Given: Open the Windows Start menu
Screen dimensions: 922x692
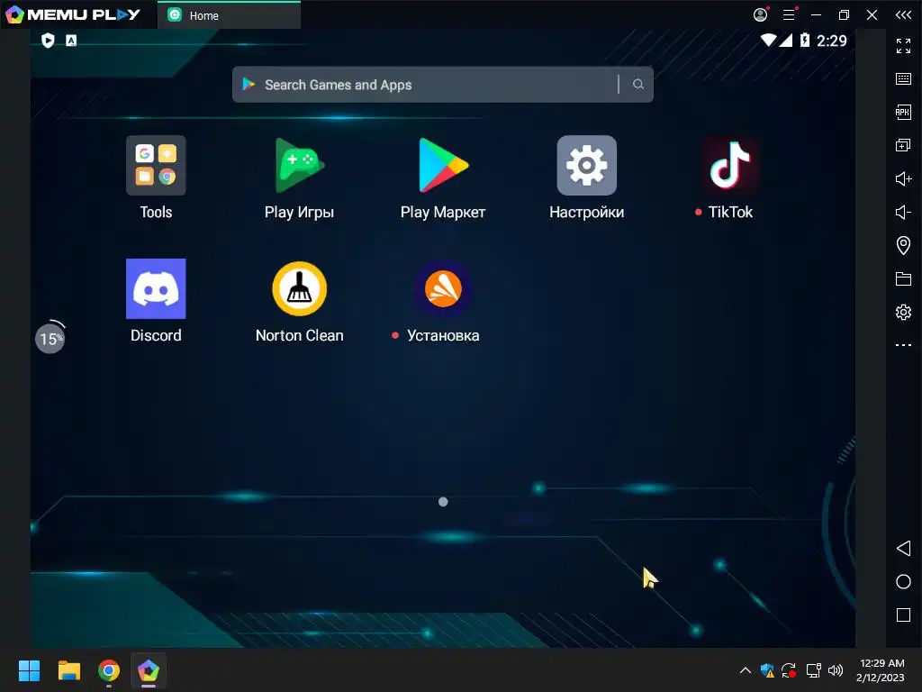Looking at the screenshot, I should [29, 670].
